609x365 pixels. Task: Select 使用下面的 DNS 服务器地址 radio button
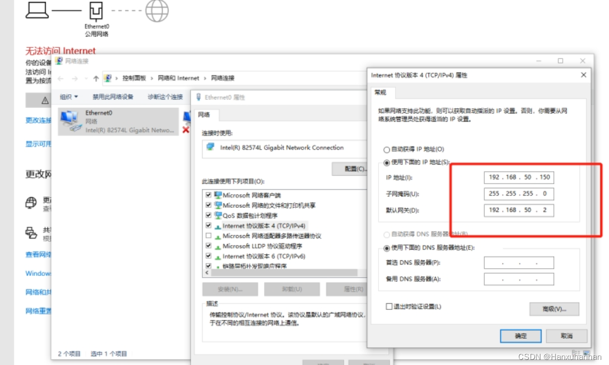point(386,248)
